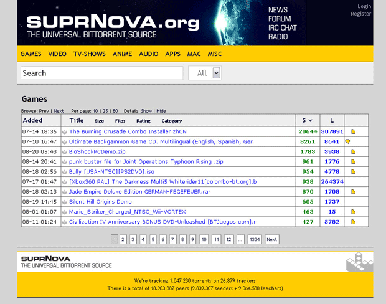Viewport: 386px width, 304px height.
Task: Go to page 2
Action: pyautogui.click(x=123, y=239)
